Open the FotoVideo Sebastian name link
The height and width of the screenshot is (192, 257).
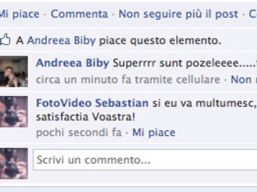pos(92,103)
